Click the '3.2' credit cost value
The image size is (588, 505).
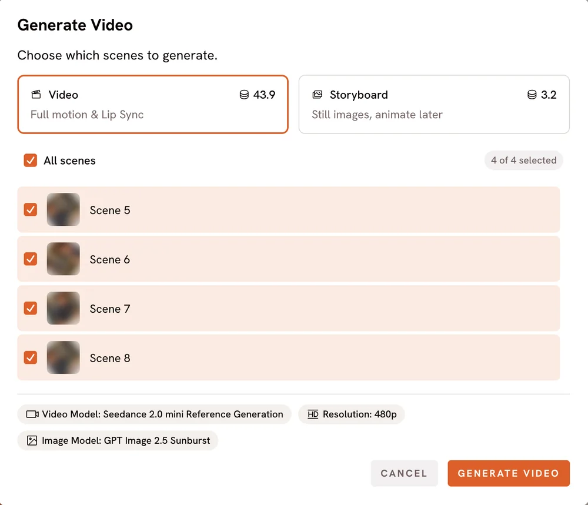click(548, 95)
